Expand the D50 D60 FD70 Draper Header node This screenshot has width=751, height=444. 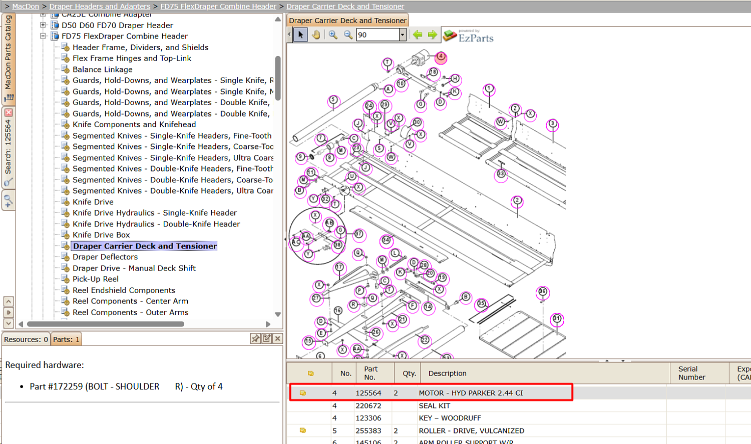[x=43, y=25]
